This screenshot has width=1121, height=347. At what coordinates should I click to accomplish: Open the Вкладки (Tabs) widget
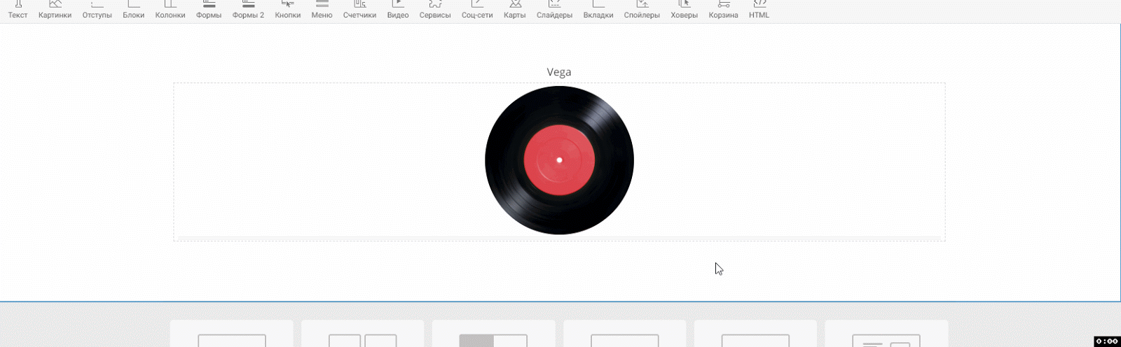pyautogui.click(x=598, y=10)
